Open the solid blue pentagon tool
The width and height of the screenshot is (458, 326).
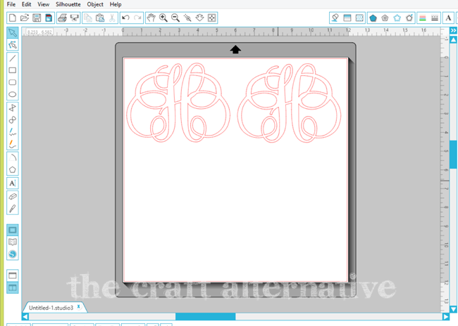pyautogui.click(x=373, y=18)
